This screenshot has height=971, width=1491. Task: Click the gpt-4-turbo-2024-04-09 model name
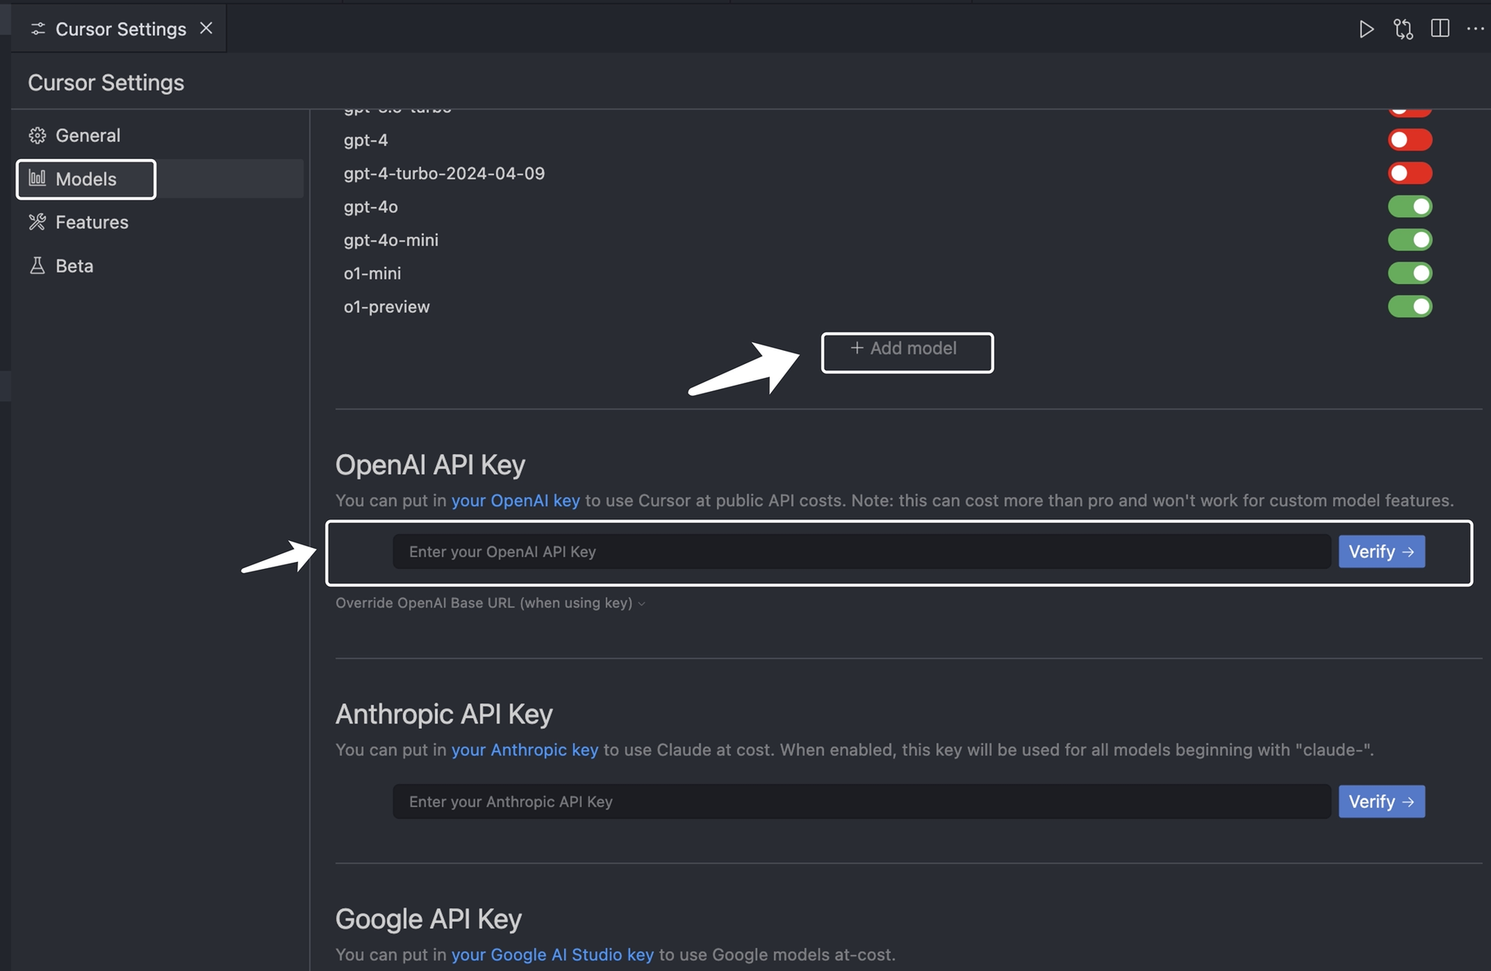point(444,174)
